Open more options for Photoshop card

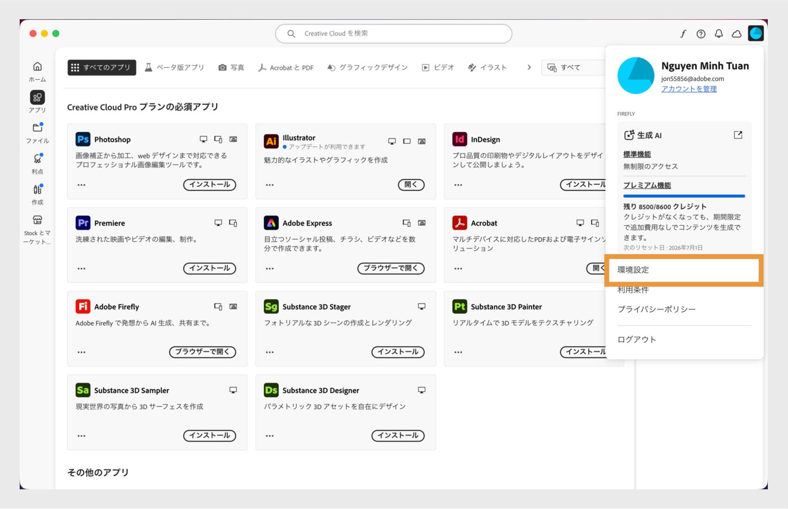(x=82, y=185)
